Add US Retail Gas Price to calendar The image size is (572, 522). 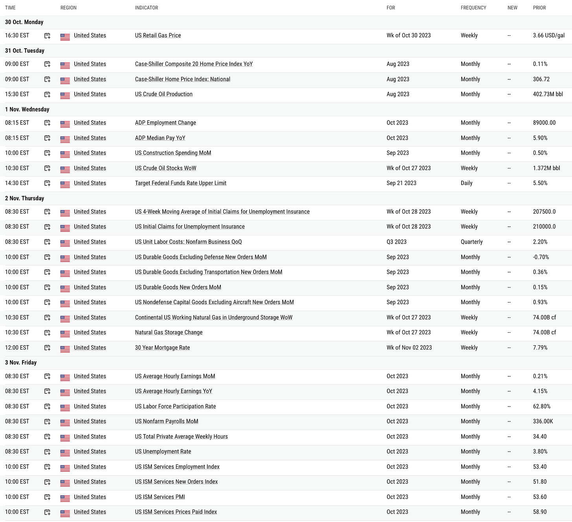pyautogui.click(x=47, y=36)
